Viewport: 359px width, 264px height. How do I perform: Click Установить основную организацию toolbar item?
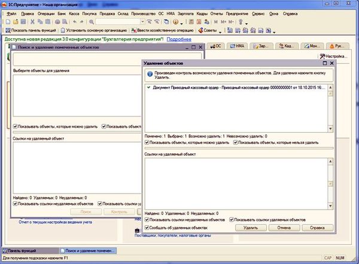[x=94, y=30]
